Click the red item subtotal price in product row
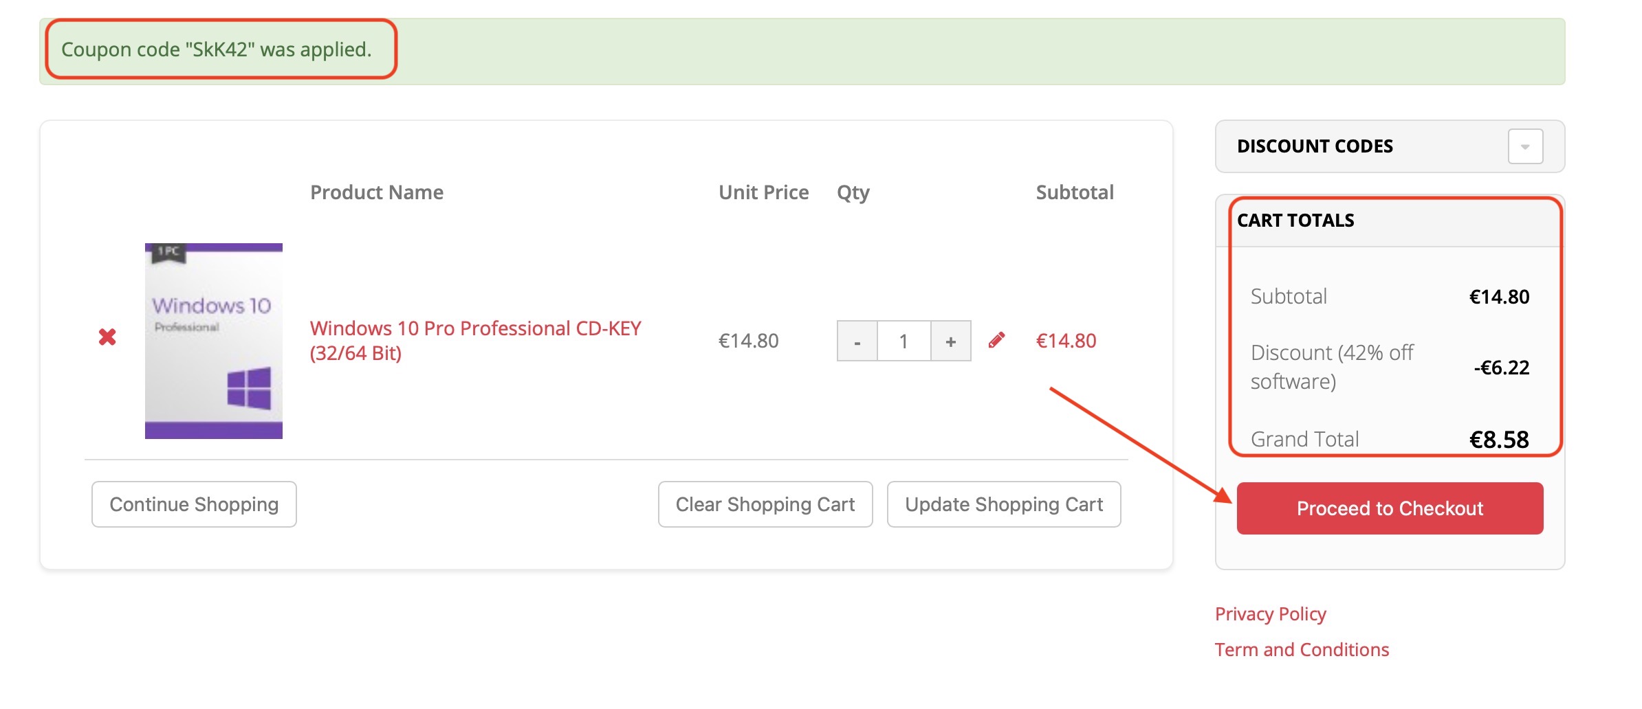 [1066, 341]
